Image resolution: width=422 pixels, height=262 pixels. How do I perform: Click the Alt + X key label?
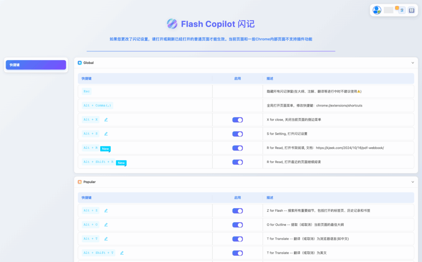[90, 120]
